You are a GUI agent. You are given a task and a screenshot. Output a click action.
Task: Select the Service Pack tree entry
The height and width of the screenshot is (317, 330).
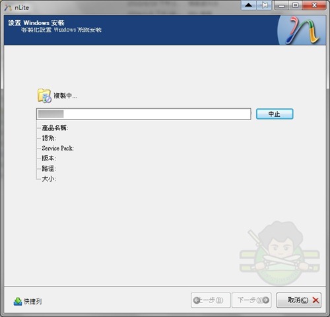click(57, 148)
